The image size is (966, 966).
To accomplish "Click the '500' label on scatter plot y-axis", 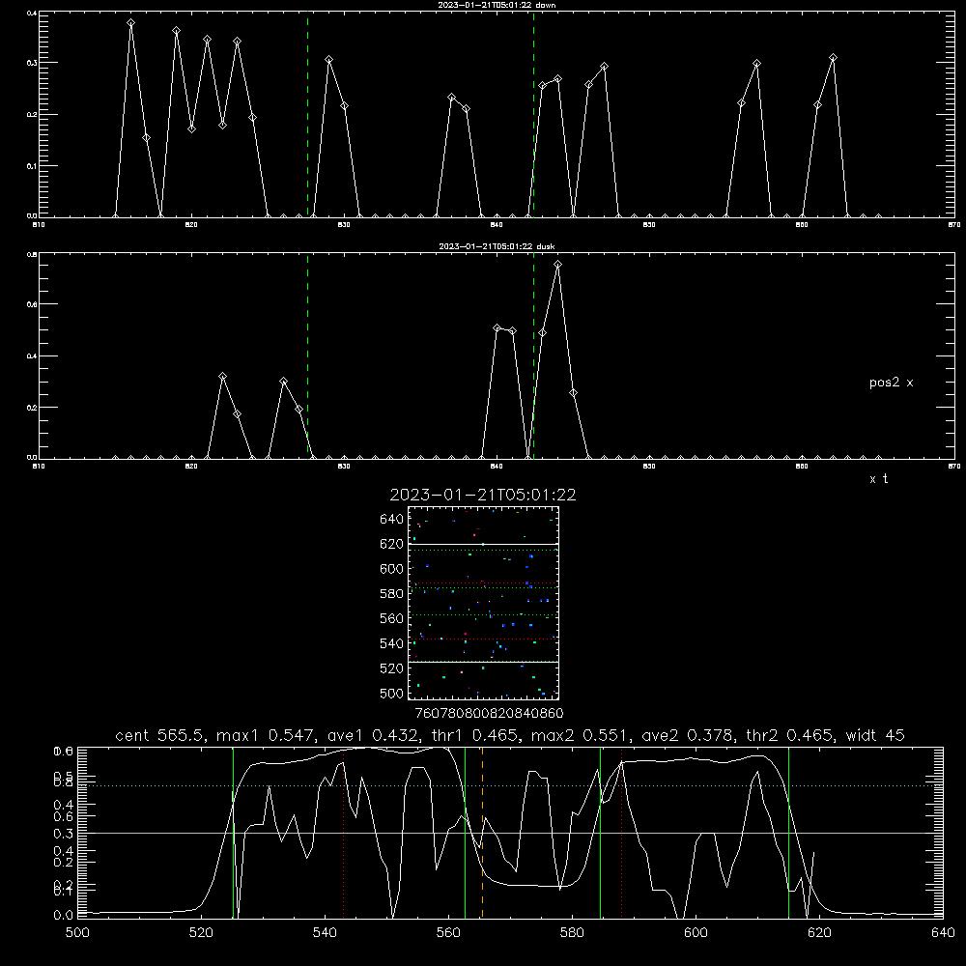I will pos(392,694).
